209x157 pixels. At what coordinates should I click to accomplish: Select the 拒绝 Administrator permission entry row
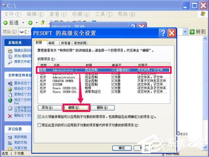click(x=104, y=70)
